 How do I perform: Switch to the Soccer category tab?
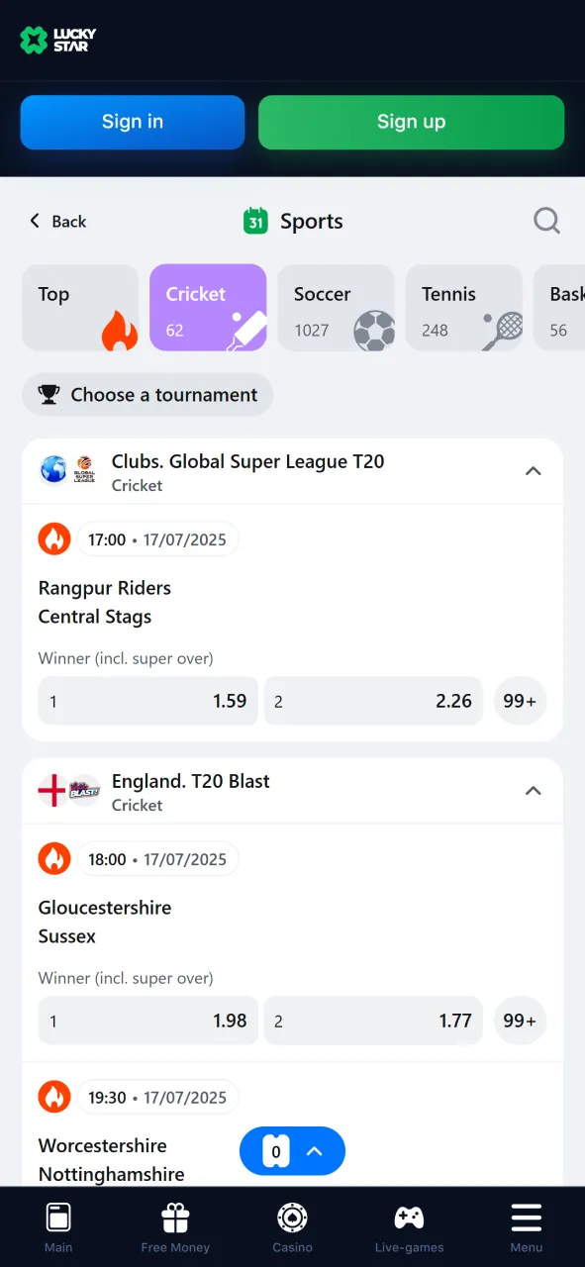pyautogui.click(x=336, y=307)
